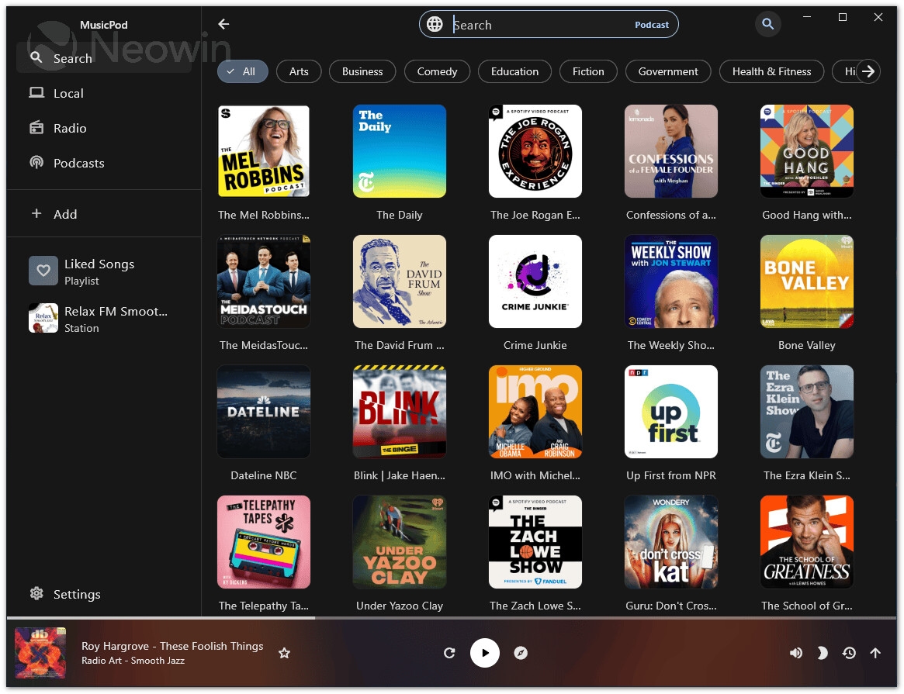This screenshot has height=694, width=904.
Task: Open the playback history clock icon
Action: click(x=849, y=653)
